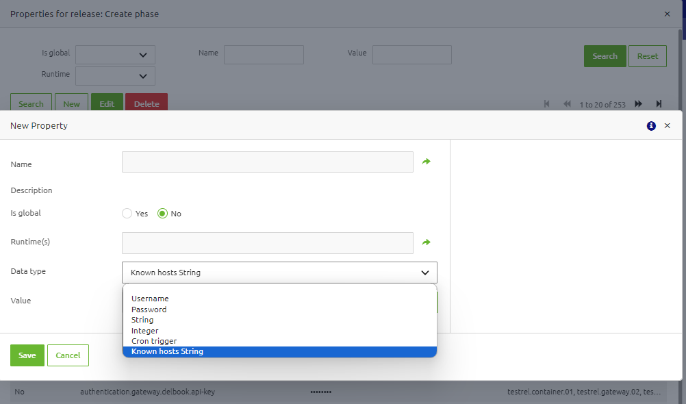The image size is (686, 404).
Task: Select No for Is global
Action: (x=162, y=214)
